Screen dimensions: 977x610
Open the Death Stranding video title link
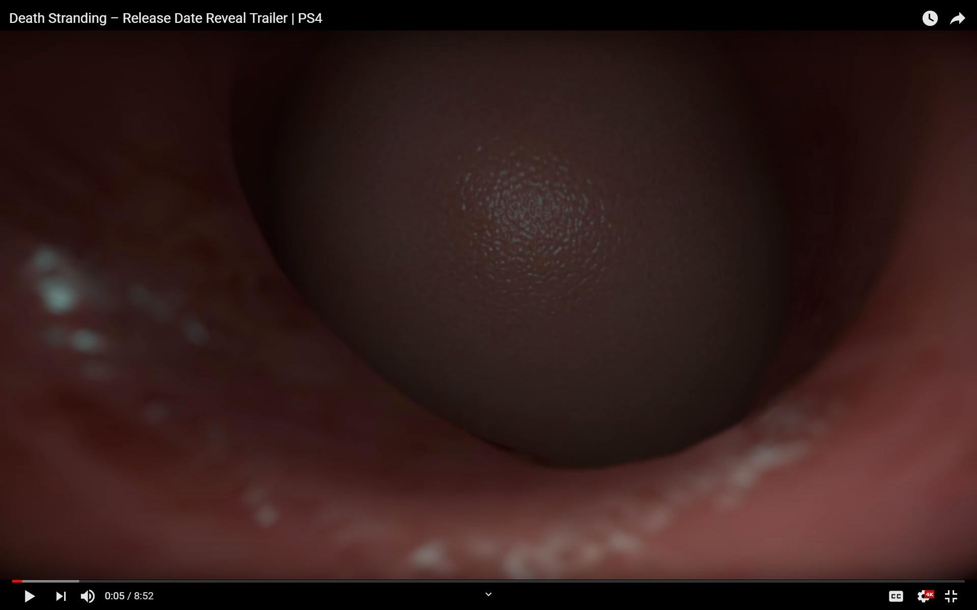point(166,18)
